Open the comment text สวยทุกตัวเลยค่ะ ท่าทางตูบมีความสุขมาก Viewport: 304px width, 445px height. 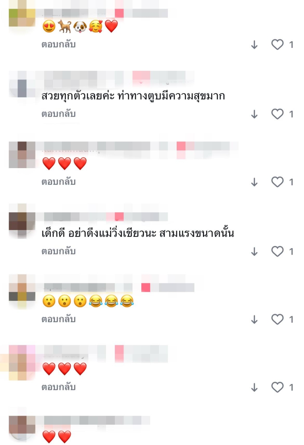(x=133, y=96)
